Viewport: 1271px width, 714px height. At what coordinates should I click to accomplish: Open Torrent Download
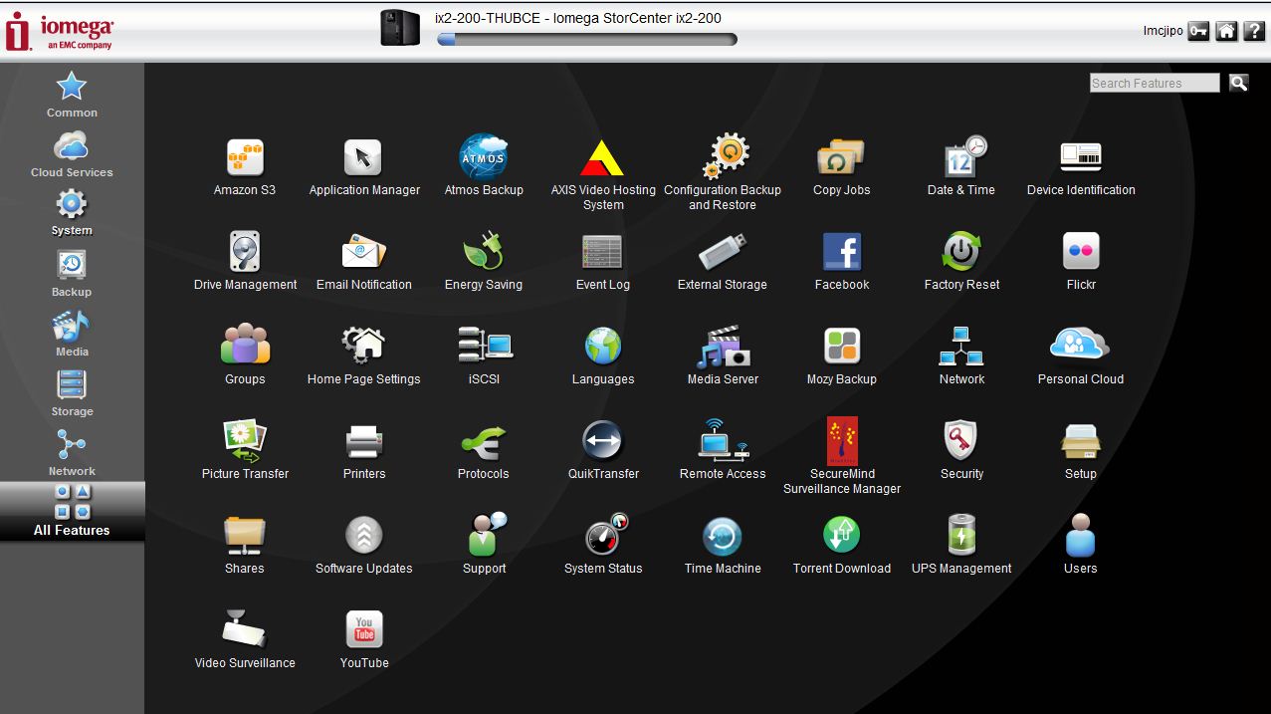click(x=842, y=545)
